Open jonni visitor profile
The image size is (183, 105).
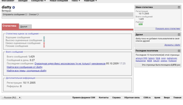[163, 58]
